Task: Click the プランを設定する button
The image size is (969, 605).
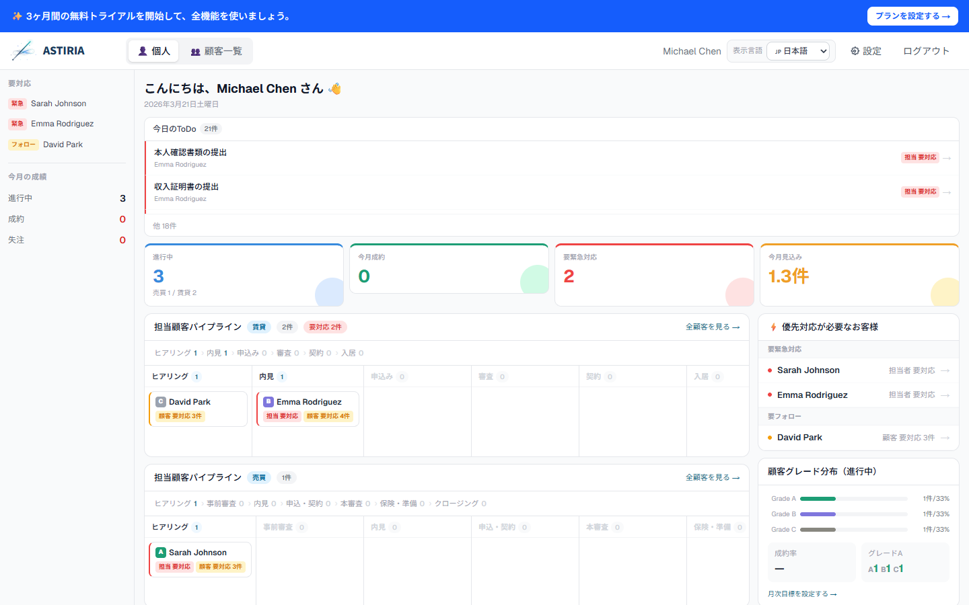Action: click(x=912, y=16)
